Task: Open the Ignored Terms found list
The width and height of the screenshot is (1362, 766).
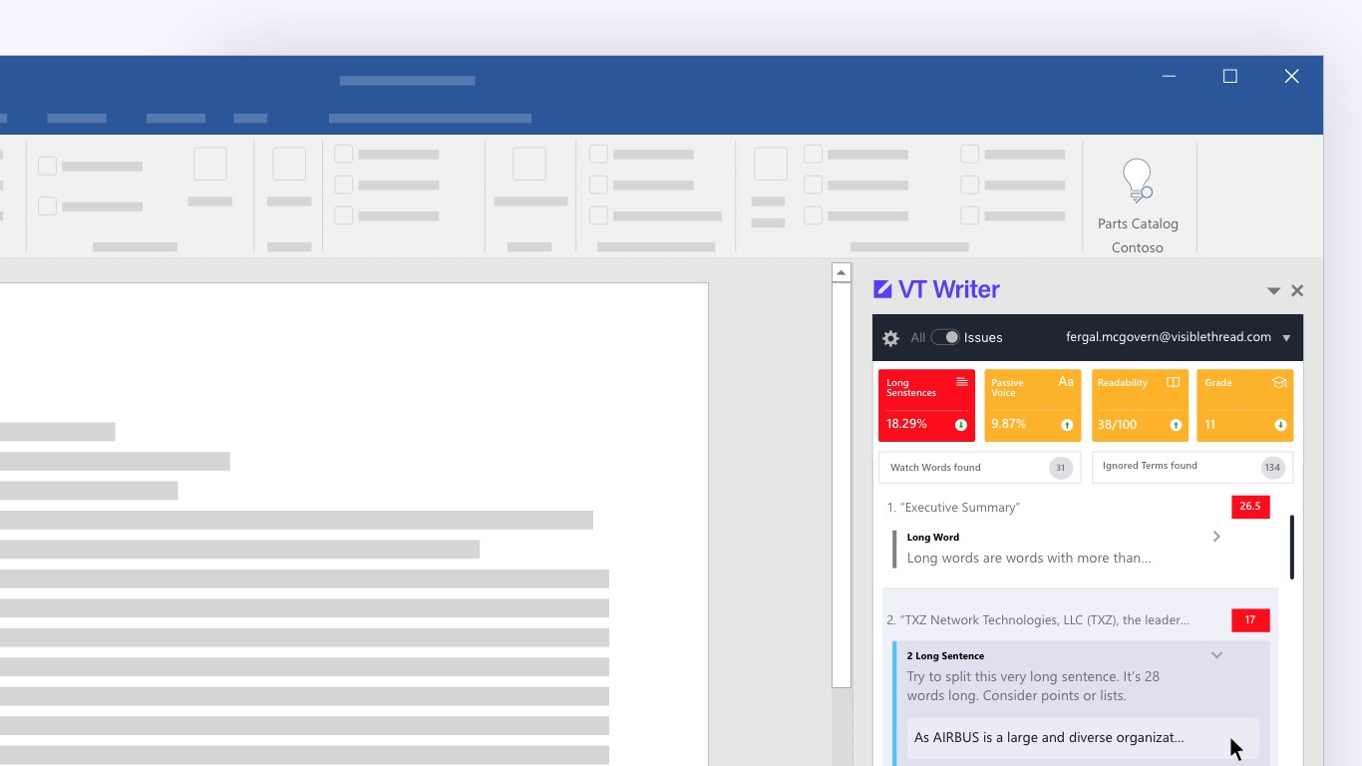Action: tap(1192, 467)
